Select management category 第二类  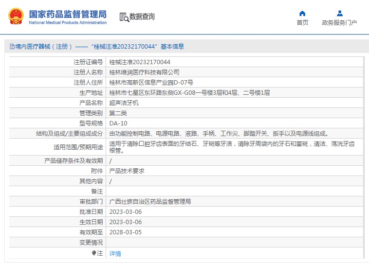click(x=118, y=113)
